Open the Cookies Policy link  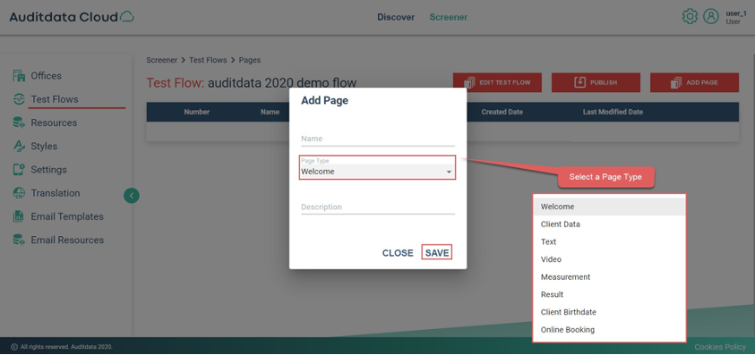(x=720, y=347)
